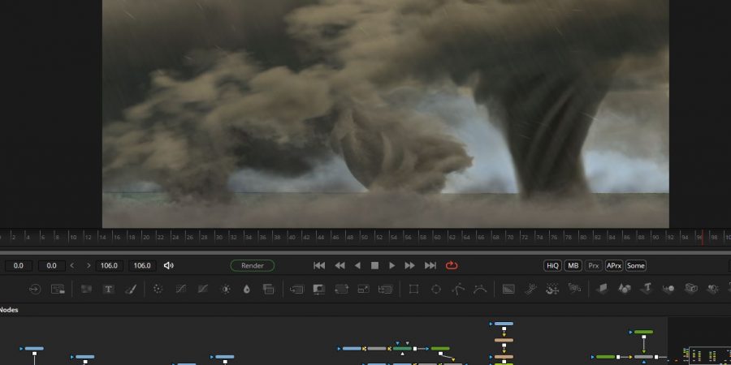
Task: Toggle MB motion blur button
Action: [x=573, y=265]
